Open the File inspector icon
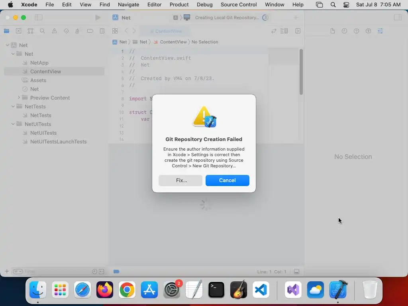 (x=333, y=31)
